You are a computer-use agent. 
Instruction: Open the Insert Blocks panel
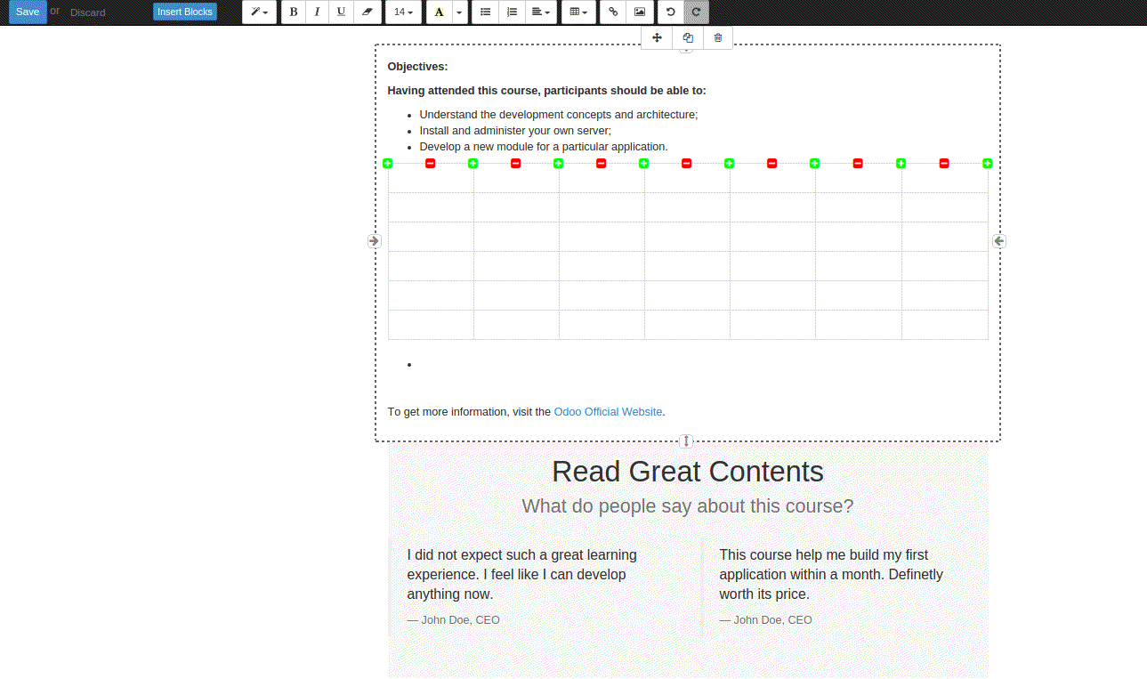185,12
